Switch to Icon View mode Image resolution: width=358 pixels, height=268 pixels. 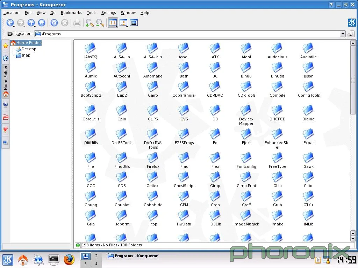pyautogui.click(x=113, y=23)
